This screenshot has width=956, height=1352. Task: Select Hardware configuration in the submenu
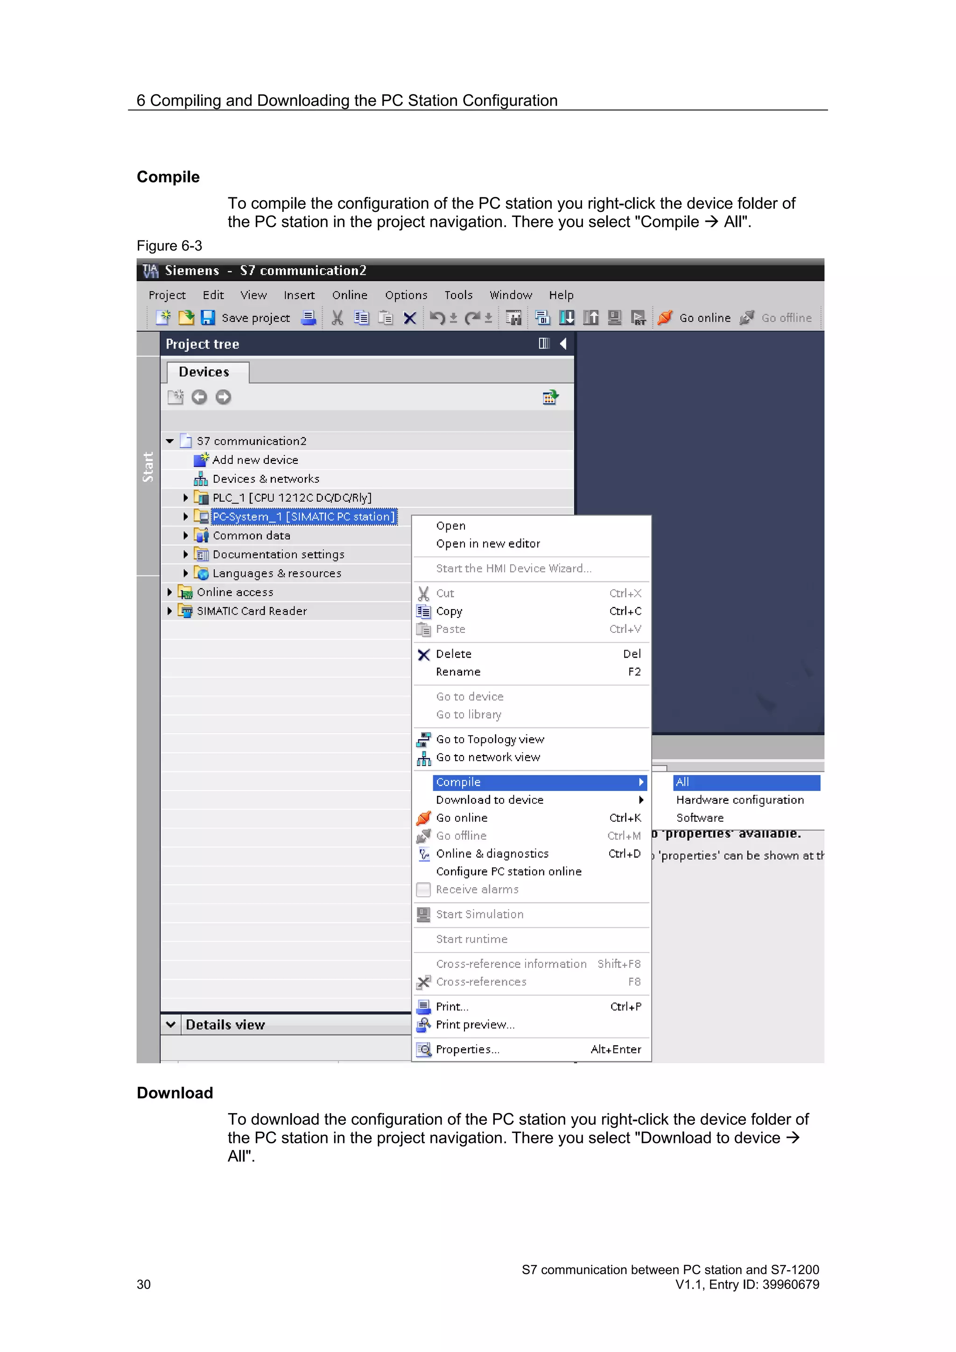point(740,799)
